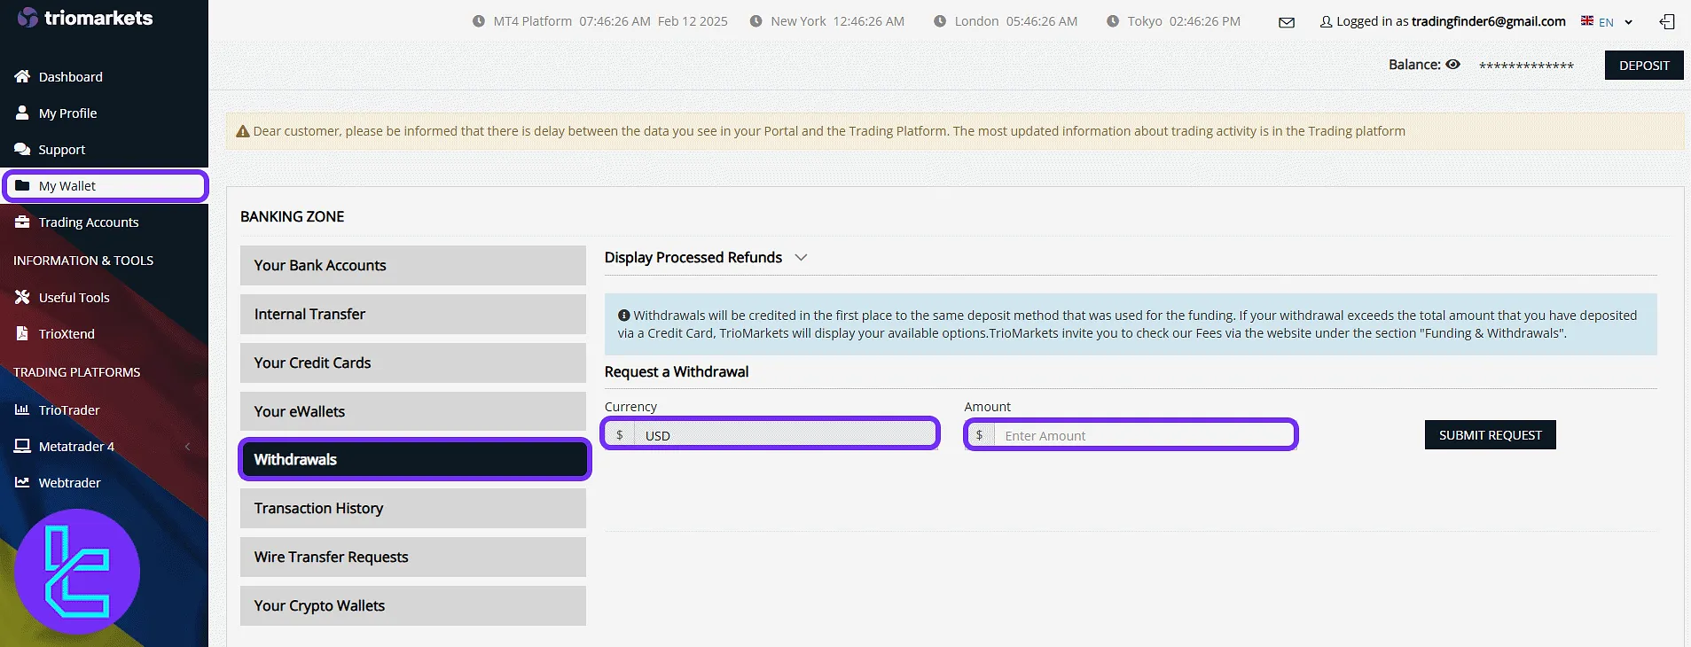Click the MT4 Platform clock icon

pyautogui.click(x=479, y=21)
